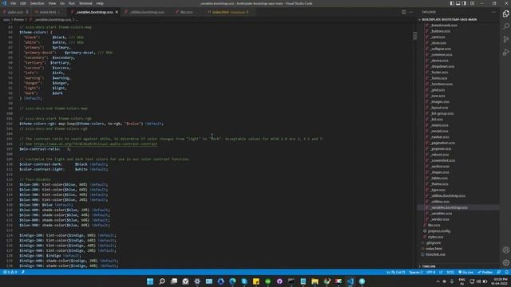Image resolution: width=511 pixels, height=287 pixels.
Task: Open Visual Studio Code taskbar icon
Action: [x=351, y=281]
